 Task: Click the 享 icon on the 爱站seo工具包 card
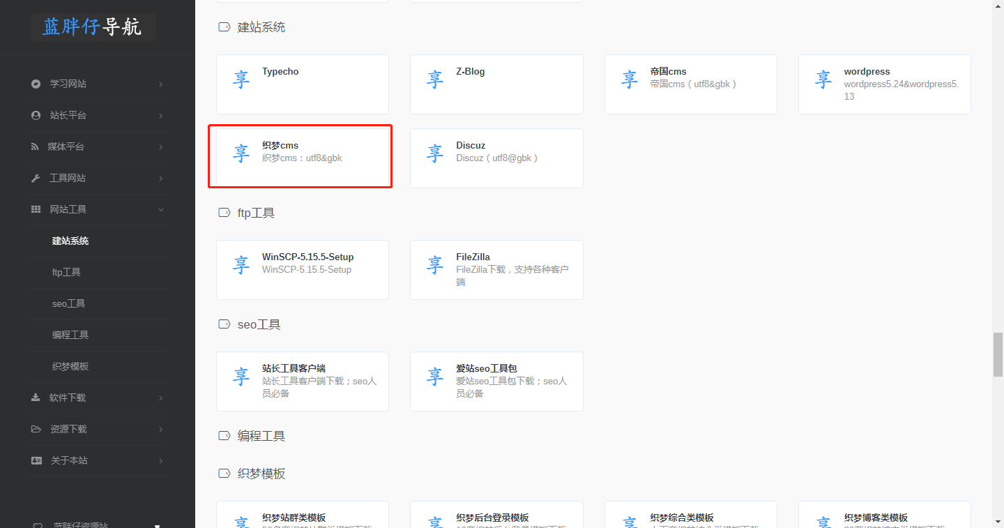pos(435,377)
